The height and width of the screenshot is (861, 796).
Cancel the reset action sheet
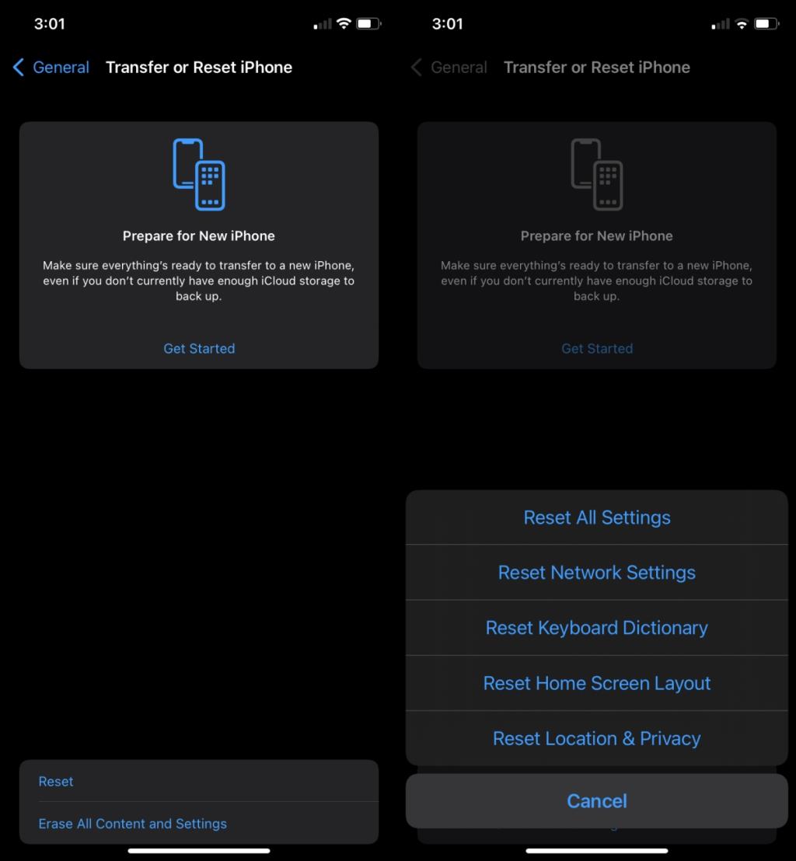(597, 800)
